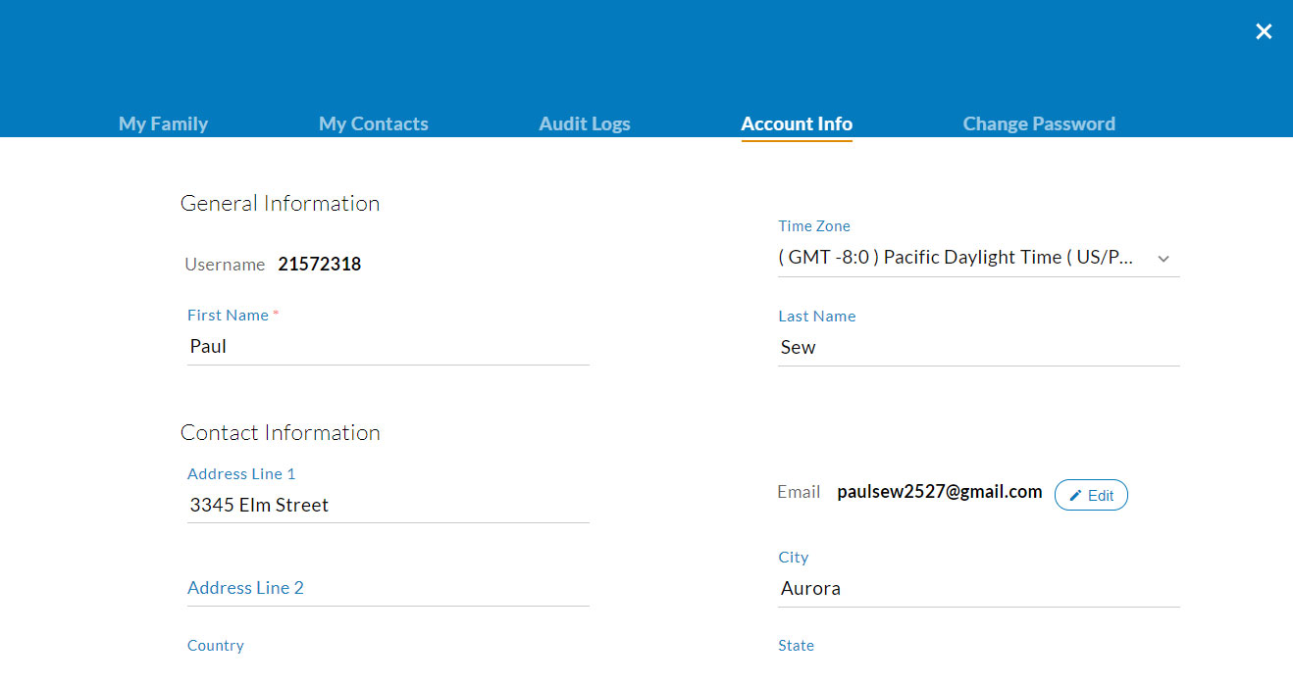Click the Address Line 1 field

[388, 505]
